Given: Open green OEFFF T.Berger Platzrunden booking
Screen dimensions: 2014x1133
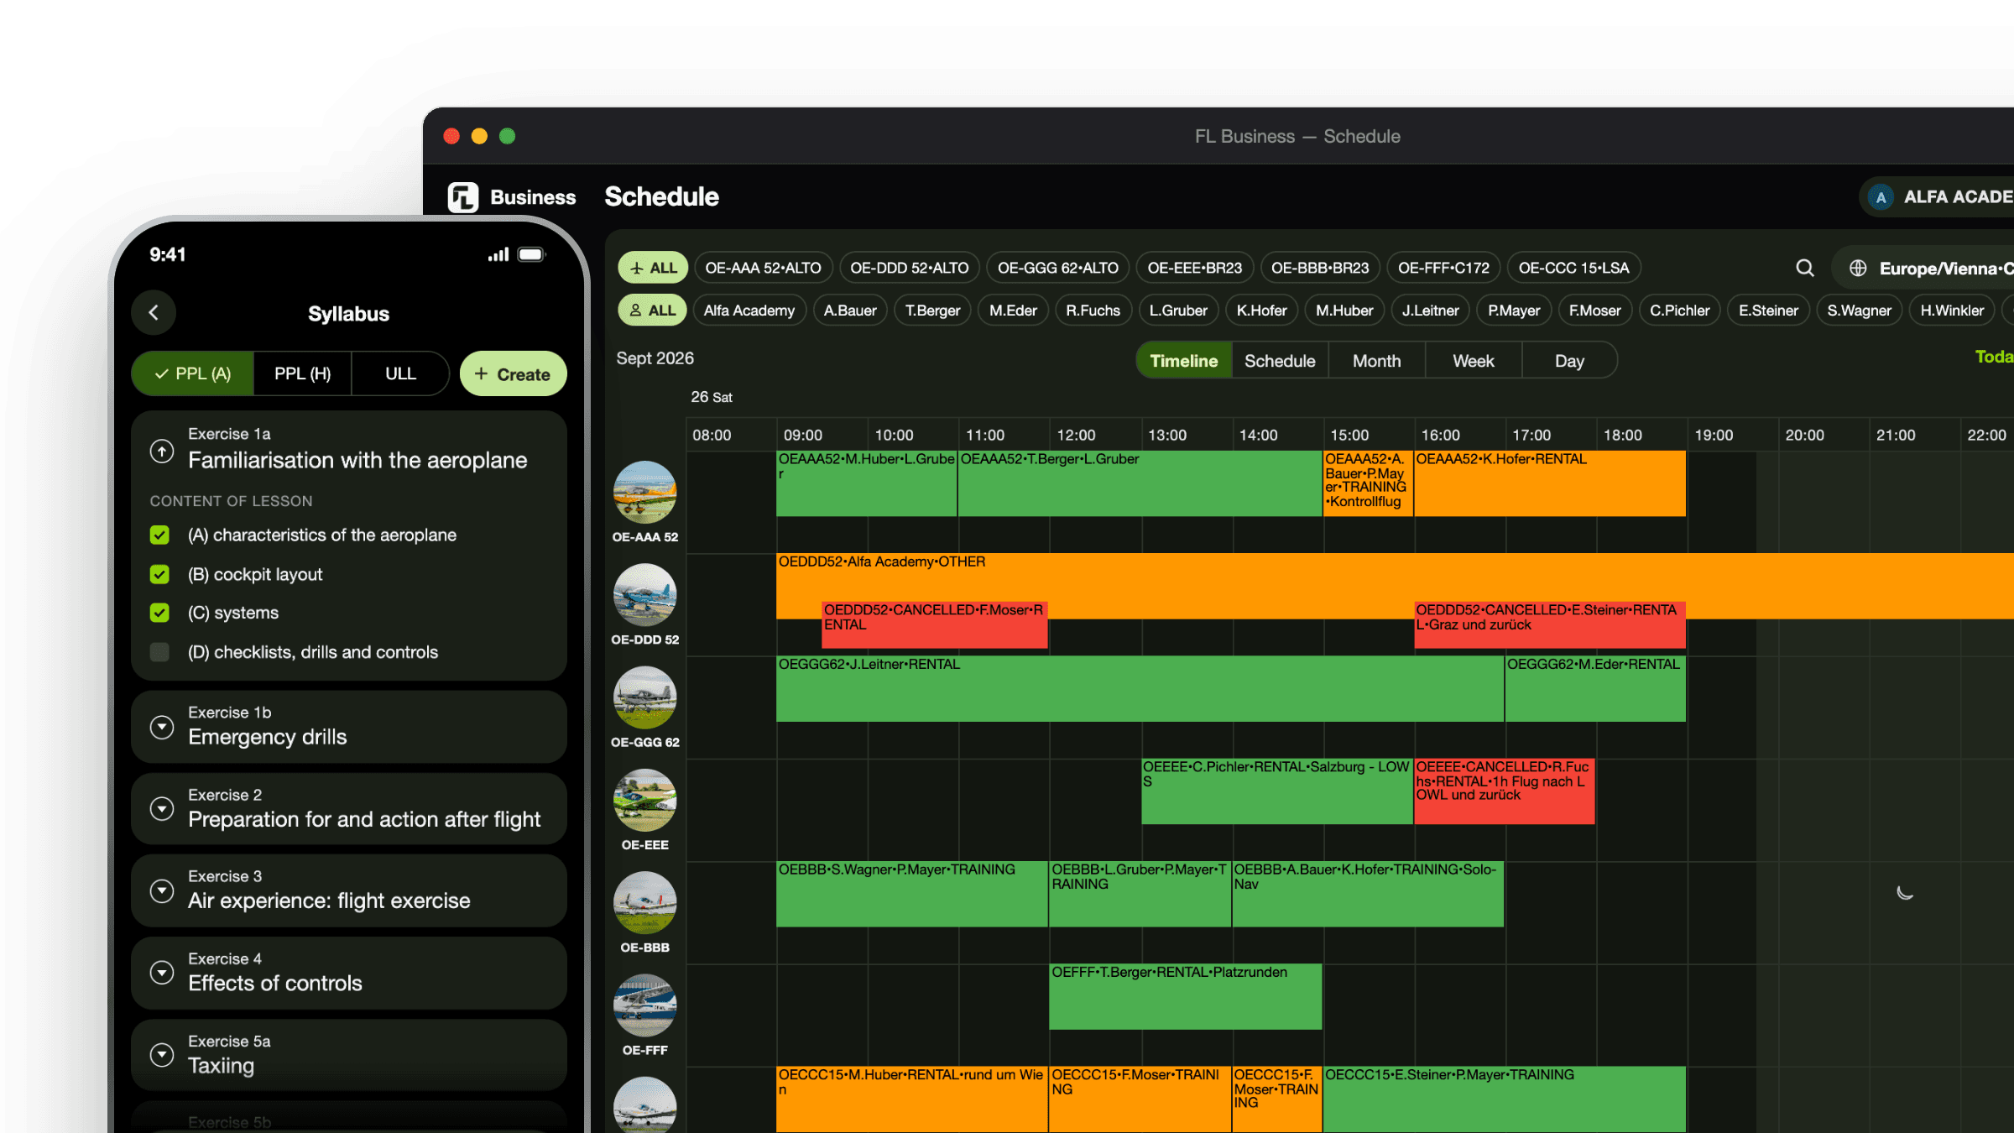Looking at the screenshot, I should 1186,997.
